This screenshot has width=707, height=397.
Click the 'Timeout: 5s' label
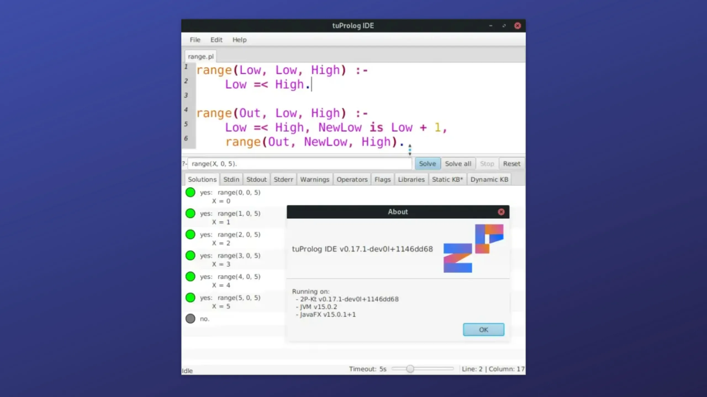(x=368, y=369)
